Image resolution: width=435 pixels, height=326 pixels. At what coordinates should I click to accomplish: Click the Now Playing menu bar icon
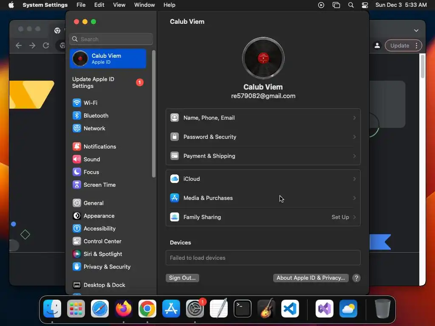321,5
